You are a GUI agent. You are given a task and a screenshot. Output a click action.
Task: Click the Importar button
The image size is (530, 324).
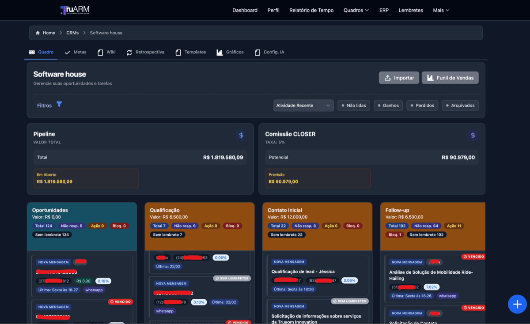[399, 78]
